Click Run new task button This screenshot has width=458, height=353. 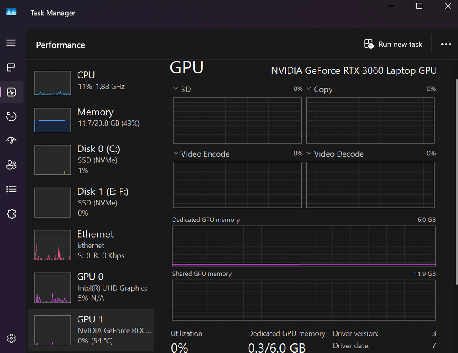pos(393,44)
